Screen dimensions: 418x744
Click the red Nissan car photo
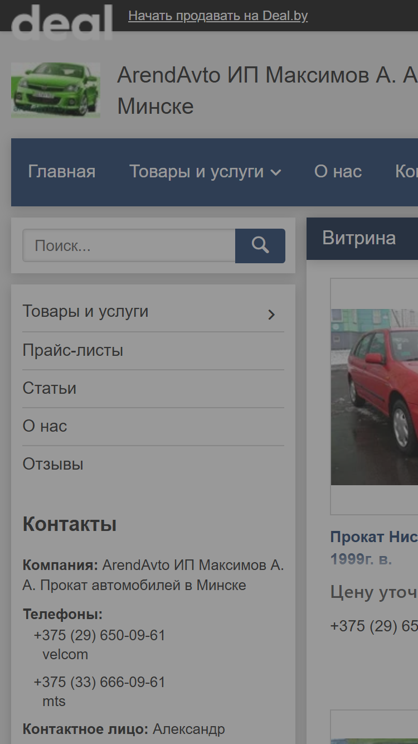pyautogui.click(x=374, y=397)
